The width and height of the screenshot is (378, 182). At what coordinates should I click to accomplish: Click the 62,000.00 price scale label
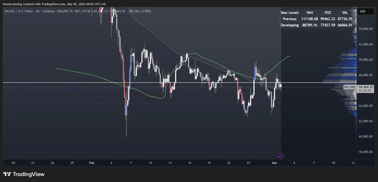(366, 121)
